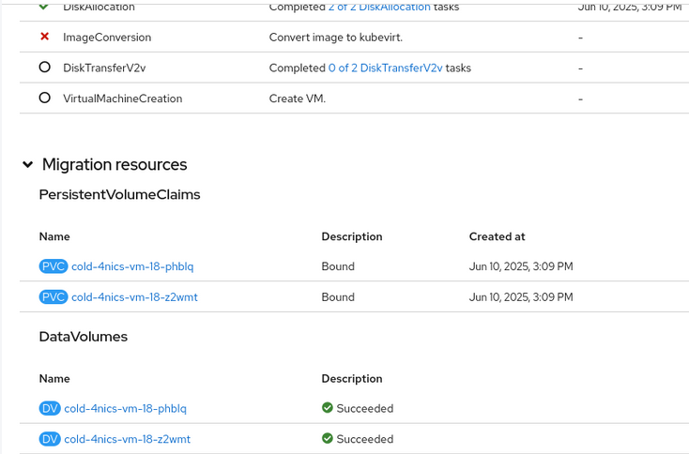Collapse the Migration resources section
Viewport: 689px width, 454px height.
(28, 165)
